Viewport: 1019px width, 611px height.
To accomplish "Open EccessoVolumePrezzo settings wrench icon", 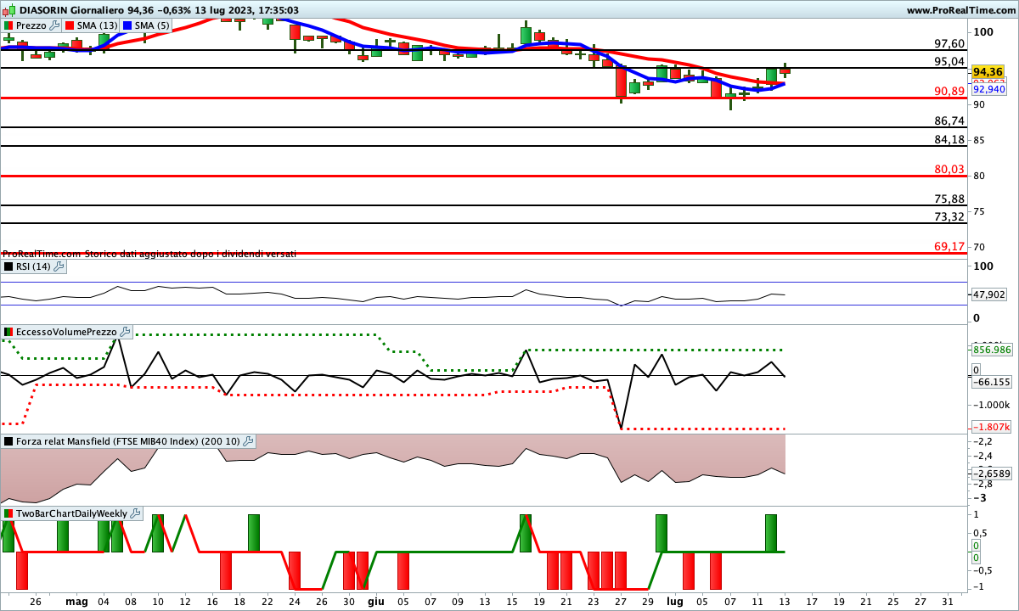I will pos(124,332).
